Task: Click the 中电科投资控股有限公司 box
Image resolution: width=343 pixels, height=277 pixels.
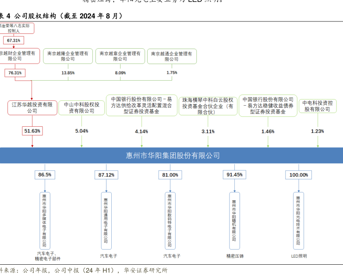Action: 318,106
